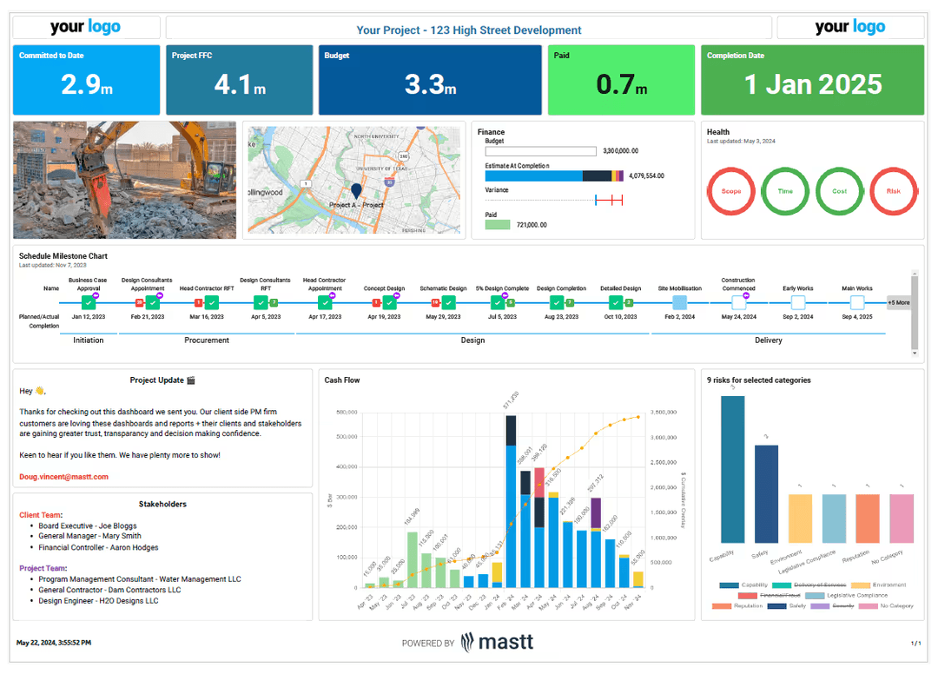Click the 'your logo' placeholder top right
The height and width of the screenshot is (674, 938).
(849, 27)
